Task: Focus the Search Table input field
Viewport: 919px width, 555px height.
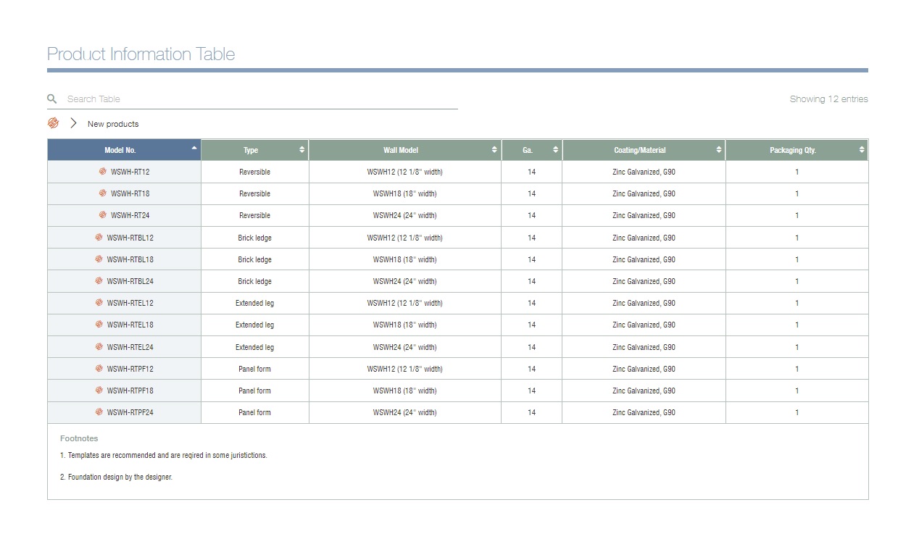Action: pyautogui.click(x=261, y=99)
